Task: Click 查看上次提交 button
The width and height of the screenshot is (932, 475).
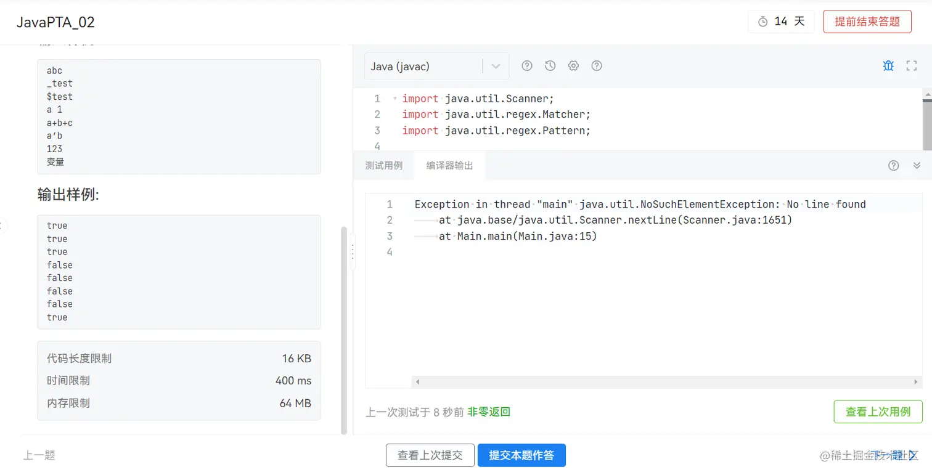Action: point(430,455)
